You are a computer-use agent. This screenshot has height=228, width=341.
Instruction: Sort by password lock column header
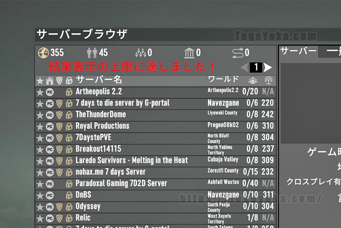[x=69, y=81]
